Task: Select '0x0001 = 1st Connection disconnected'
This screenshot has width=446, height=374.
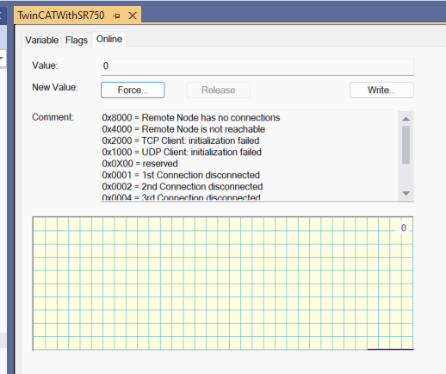Action: pyautogui.click(x=181, y=175)
